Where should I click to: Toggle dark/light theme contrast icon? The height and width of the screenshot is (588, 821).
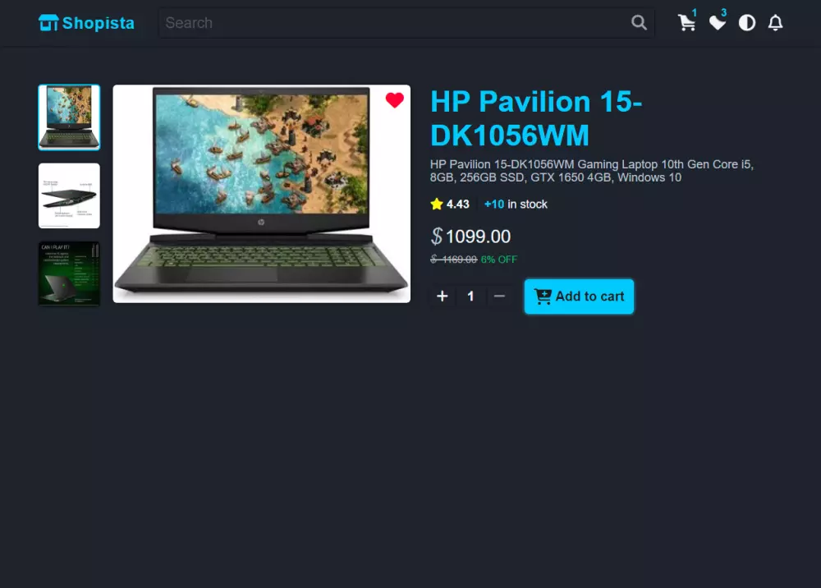point(746,23)
